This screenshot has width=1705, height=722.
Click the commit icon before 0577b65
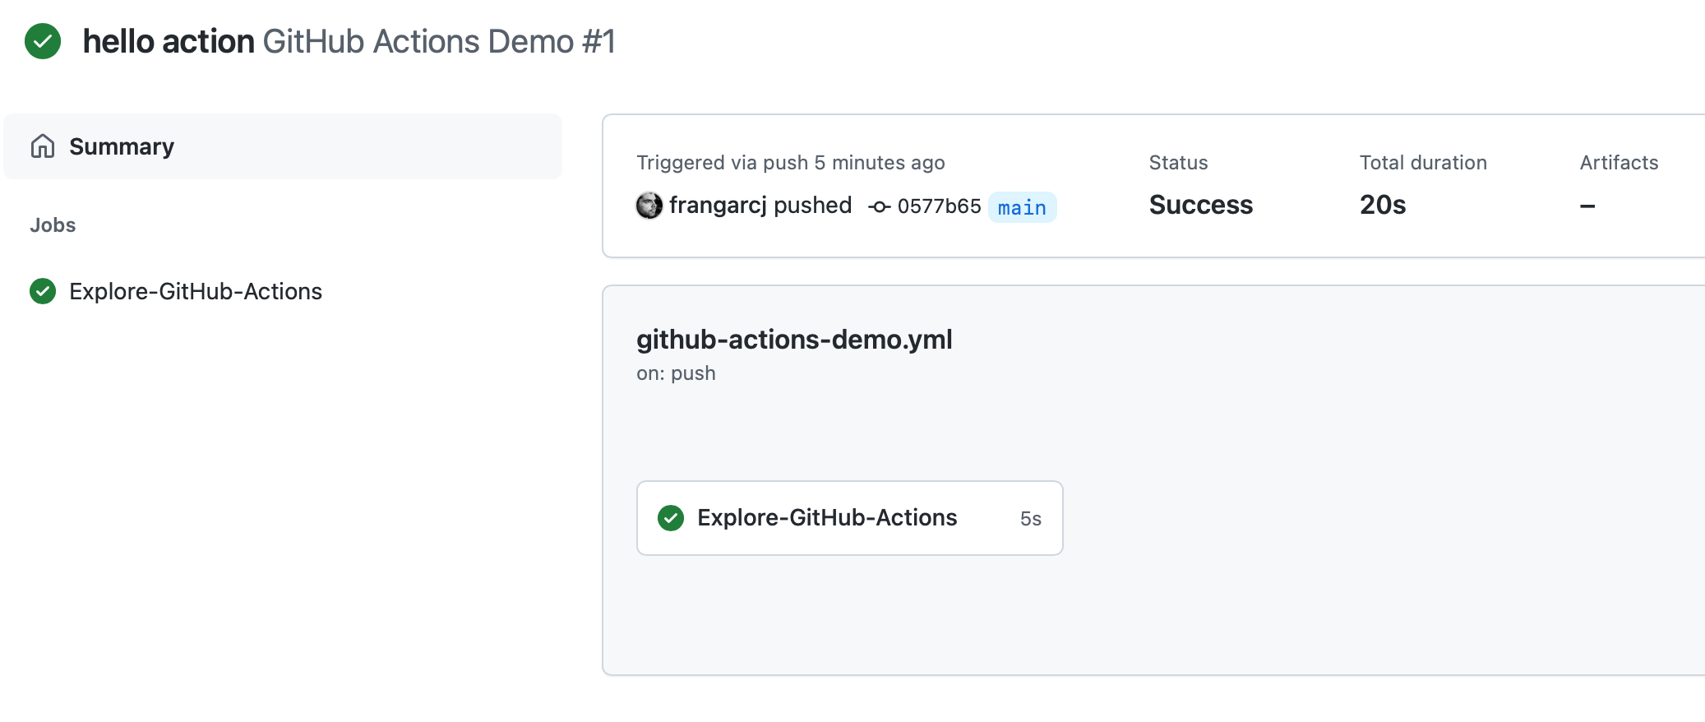point(880,207)
